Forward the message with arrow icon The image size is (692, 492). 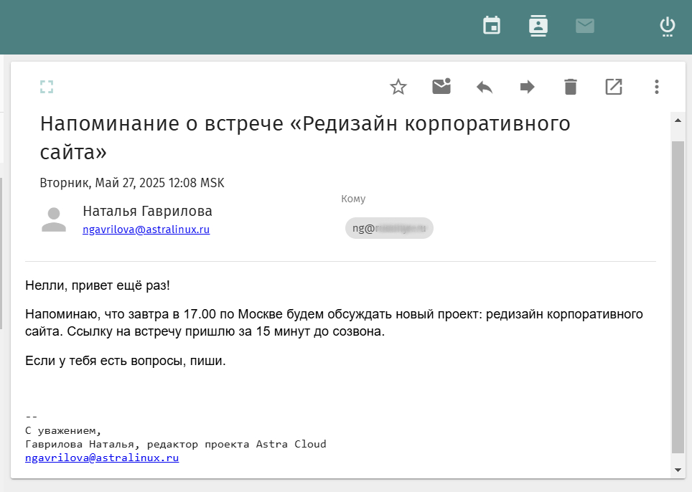[528, 87]
